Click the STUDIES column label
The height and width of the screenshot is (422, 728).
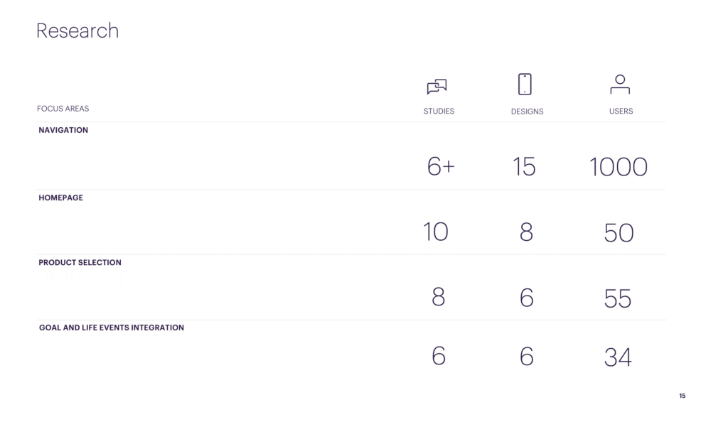click(x=439, y=112)
